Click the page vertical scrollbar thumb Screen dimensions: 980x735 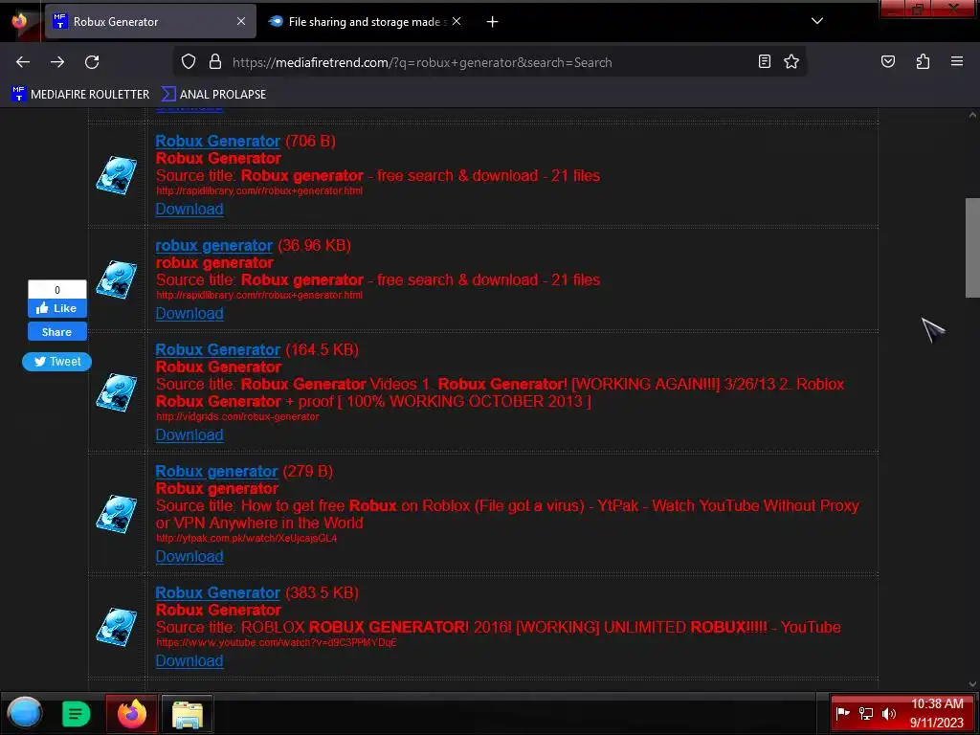coord(972,248)
